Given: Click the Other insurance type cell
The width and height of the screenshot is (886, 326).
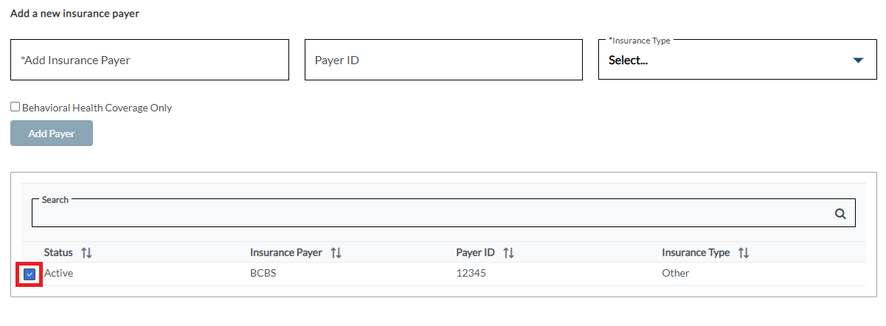Looking at the screenshot, I should 675,274.
